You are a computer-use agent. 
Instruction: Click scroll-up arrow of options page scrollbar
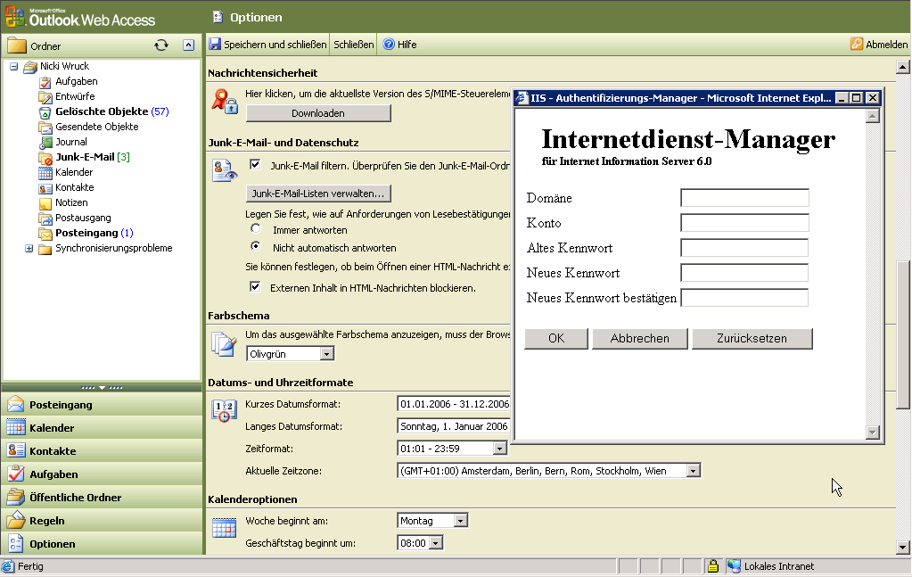click(x=903, y=67)
